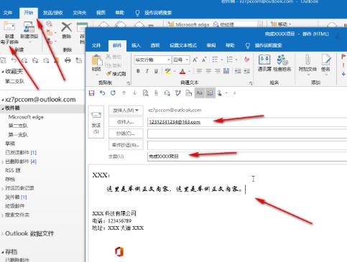This screenshot has height=262, width=347.
Task: Open the font size dropdown
Action: [187, 60]
